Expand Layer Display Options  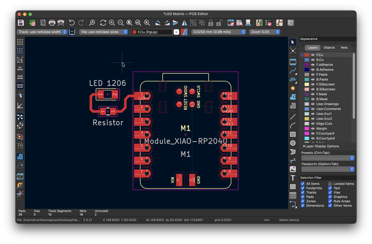(321, 146)
